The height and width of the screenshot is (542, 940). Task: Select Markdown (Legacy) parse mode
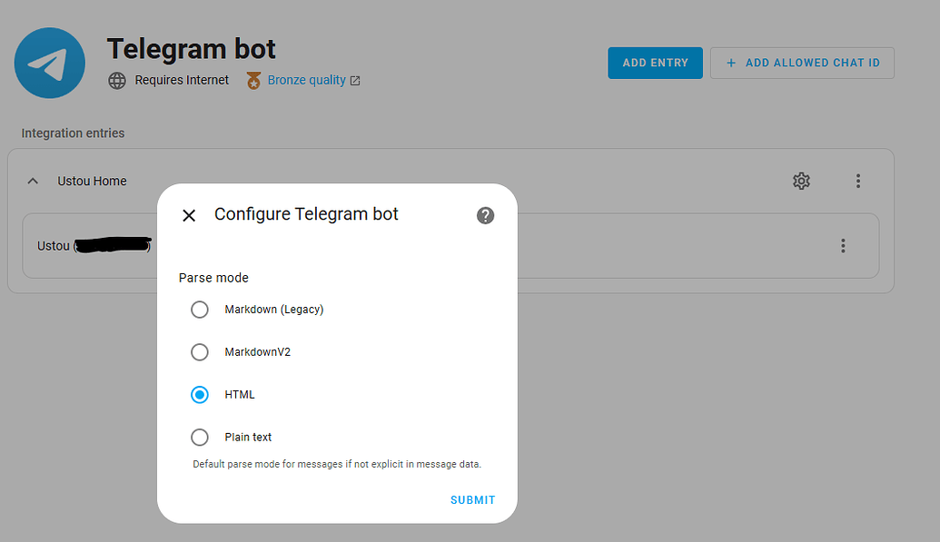tap(200, 310)
